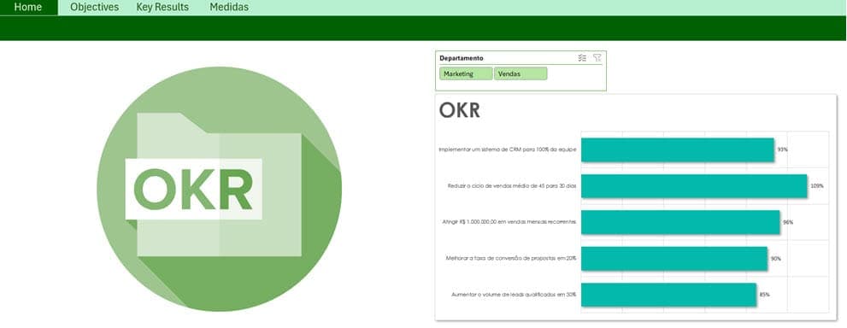Clear filter icon in Departamento slicer
This screenshot has width=847, height=328.
(x=597, y=58)
